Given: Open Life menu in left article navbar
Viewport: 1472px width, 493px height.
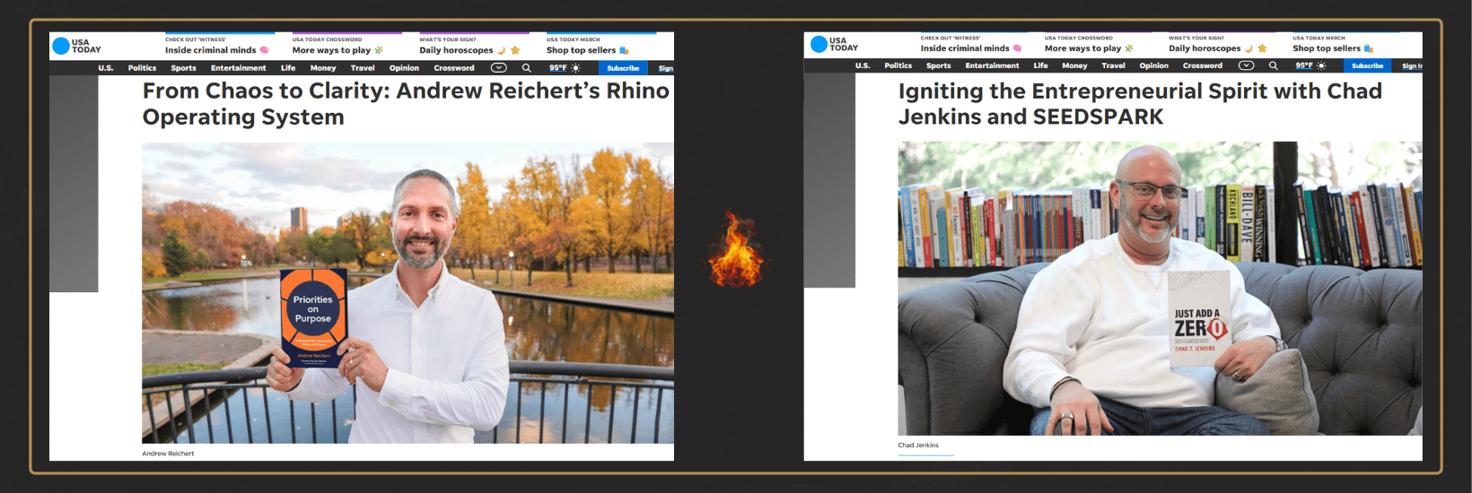Looking at the screenshot, I should [288, 68].
